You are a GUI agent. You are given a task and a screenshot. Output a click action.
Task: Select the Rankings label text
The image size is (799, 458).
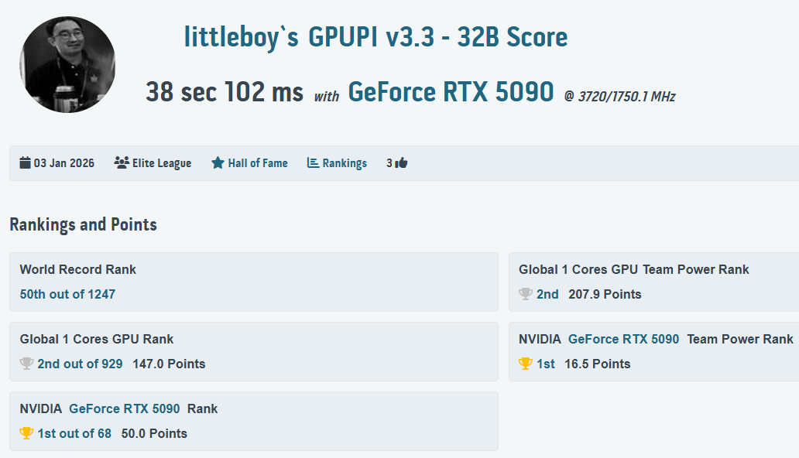click(x=344, y=162)
